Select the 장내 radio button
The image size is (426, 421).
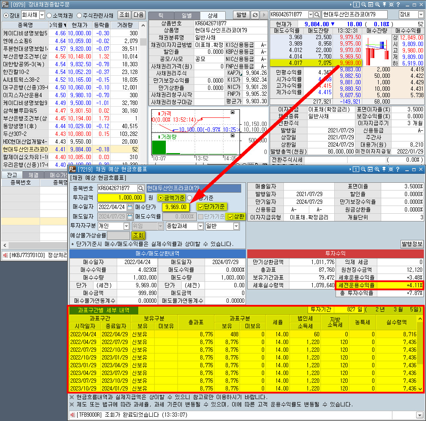point(6,15)
